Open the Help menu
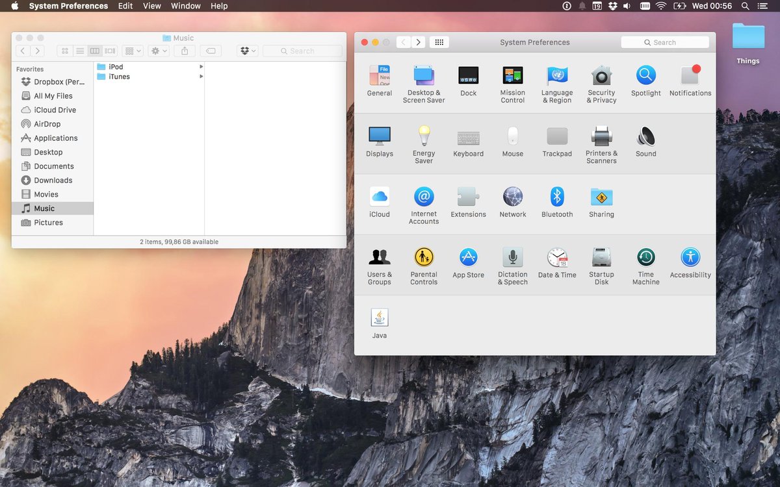This screenshot has height=487, width=780. click(219, 6)
